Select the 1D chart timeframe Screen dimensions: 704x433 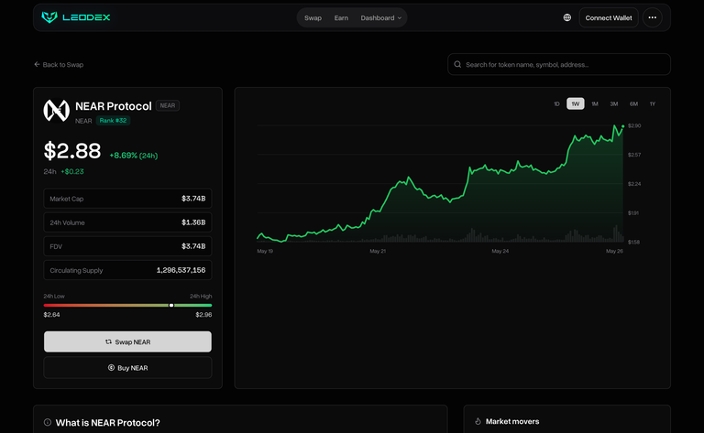pos(556,104)
